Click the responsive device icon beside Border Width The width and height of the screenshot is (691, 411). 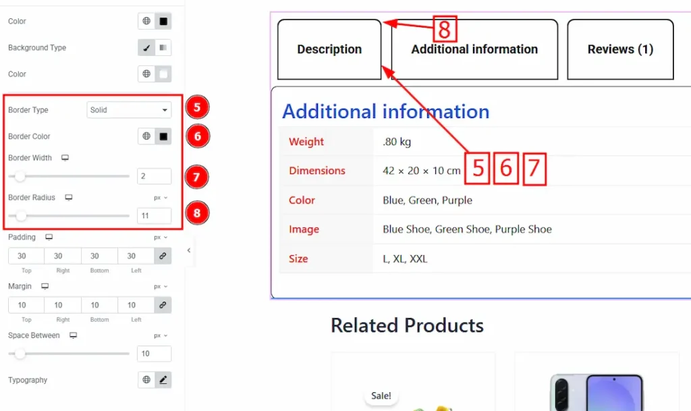pos(65,158)
